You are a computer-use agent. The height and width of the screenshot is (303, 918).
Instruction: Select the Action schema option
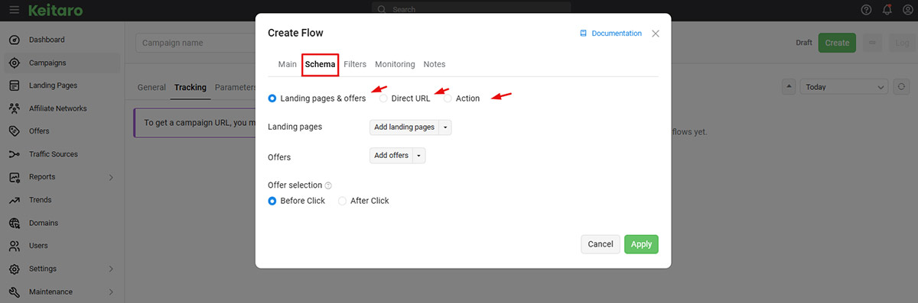448,98
